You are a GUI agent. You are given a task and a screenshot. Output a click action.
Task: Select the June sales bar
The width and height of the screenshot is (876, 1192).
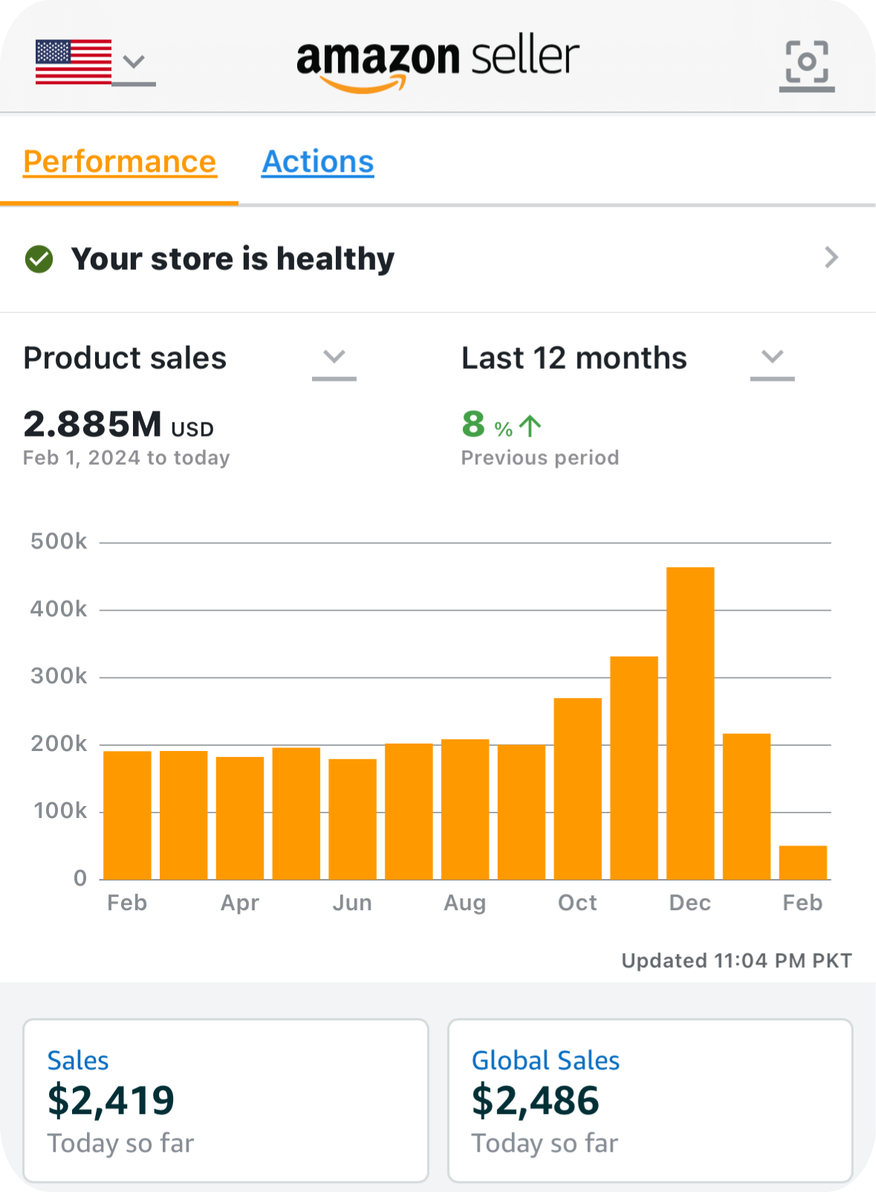pos(352,819)
